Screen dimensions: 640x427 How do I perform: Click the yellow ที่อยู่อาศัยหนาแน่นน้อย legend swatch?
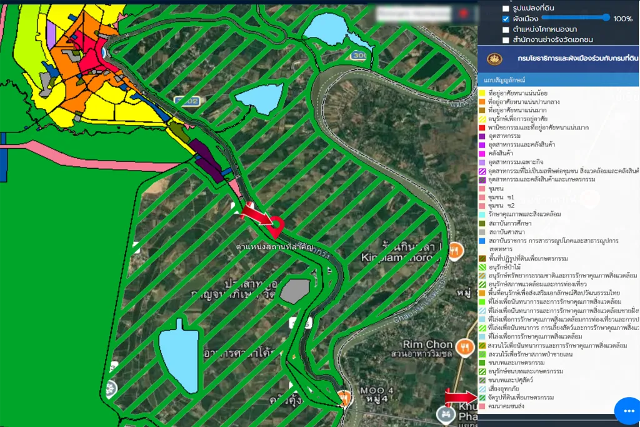point(482,93)
